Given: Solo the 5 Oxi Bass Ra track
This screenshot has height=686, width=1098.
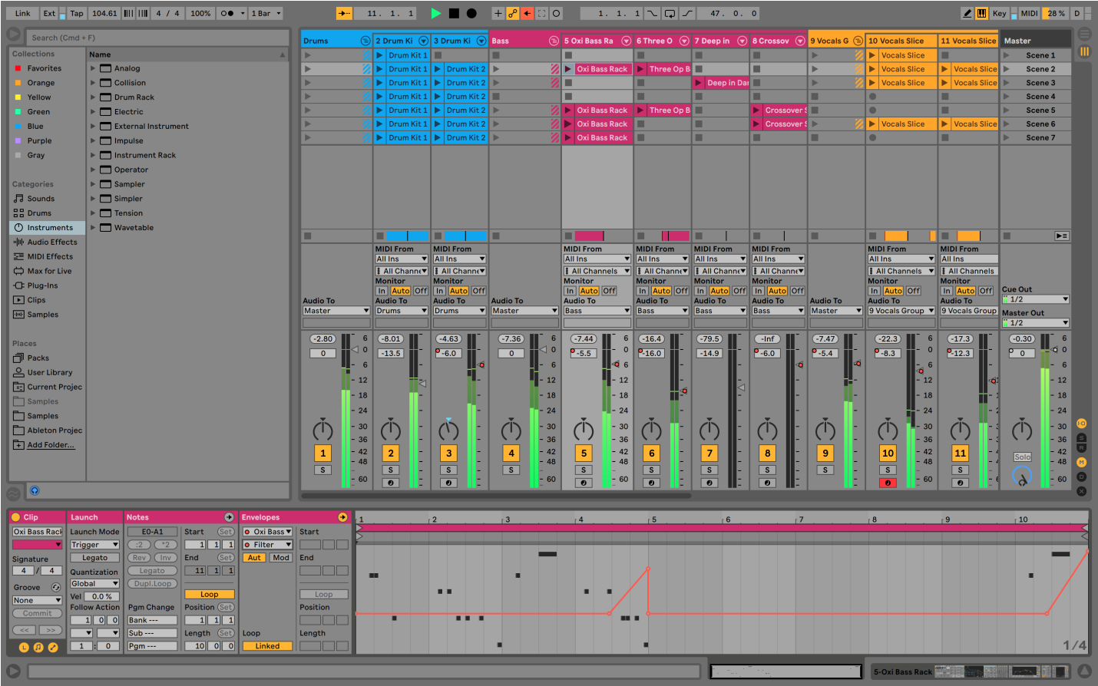Looking at the screenshot, I should pos(584,470).
